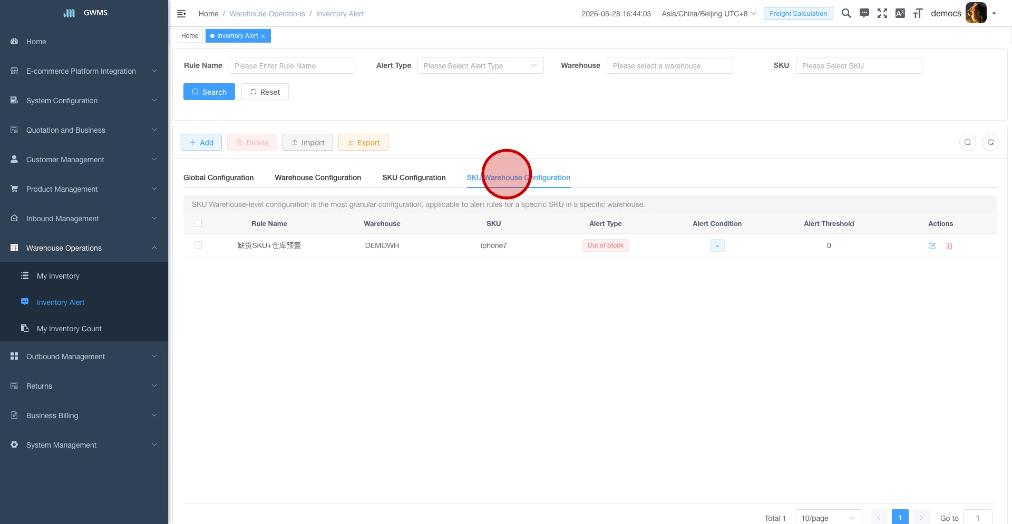
Task: Toggle fullscreen mode icon
Action: 882,13
